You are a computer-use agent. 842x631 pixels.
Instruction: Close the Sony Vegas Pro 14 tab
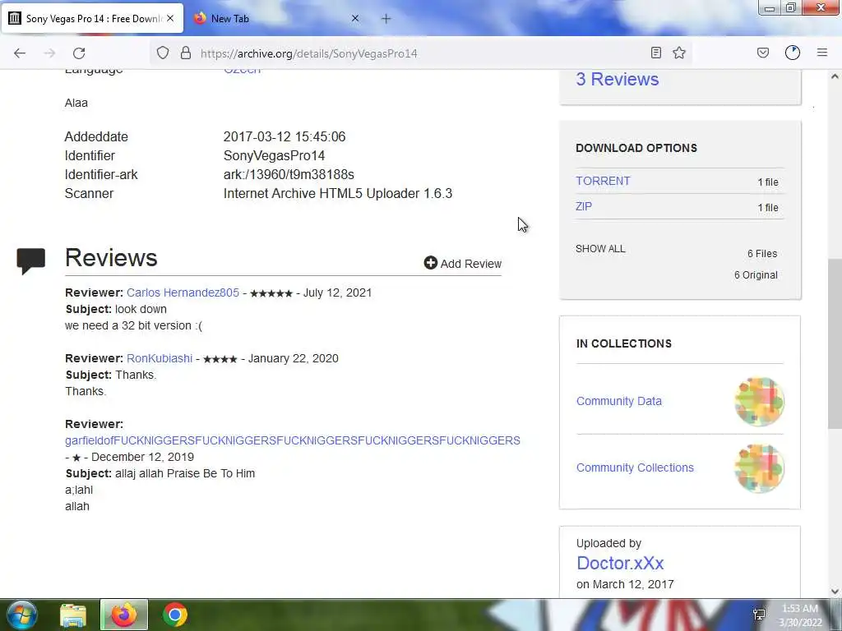pos(170,18)
